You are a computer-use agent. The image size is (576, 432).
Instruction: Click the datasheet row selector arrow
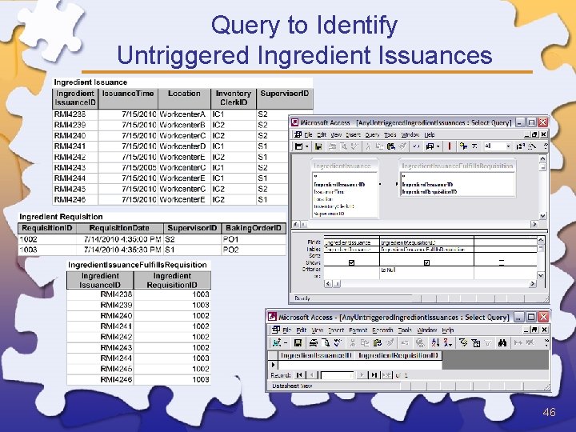(273, 365)
